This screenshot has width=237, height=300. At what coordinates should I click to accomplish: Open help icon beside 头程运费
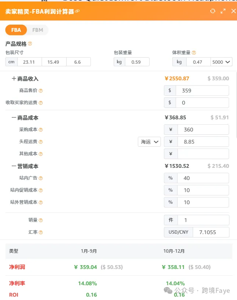click(x=41, y=142)
